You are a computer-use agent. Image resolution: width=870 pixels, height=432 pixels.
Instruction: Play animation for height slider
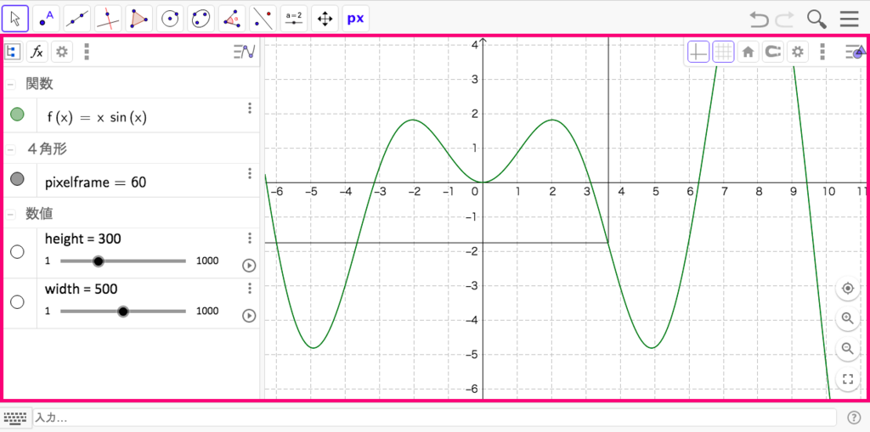click(x=249, y=266)
